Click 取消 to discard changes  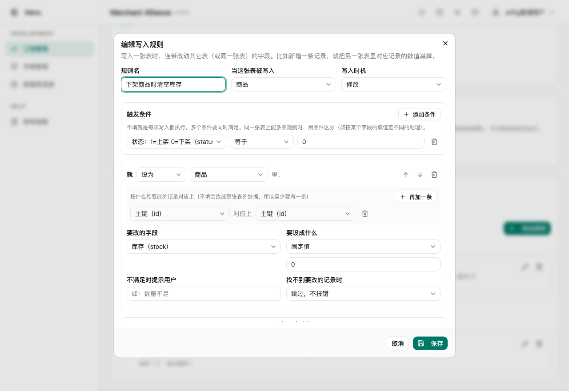pos(398,343)
